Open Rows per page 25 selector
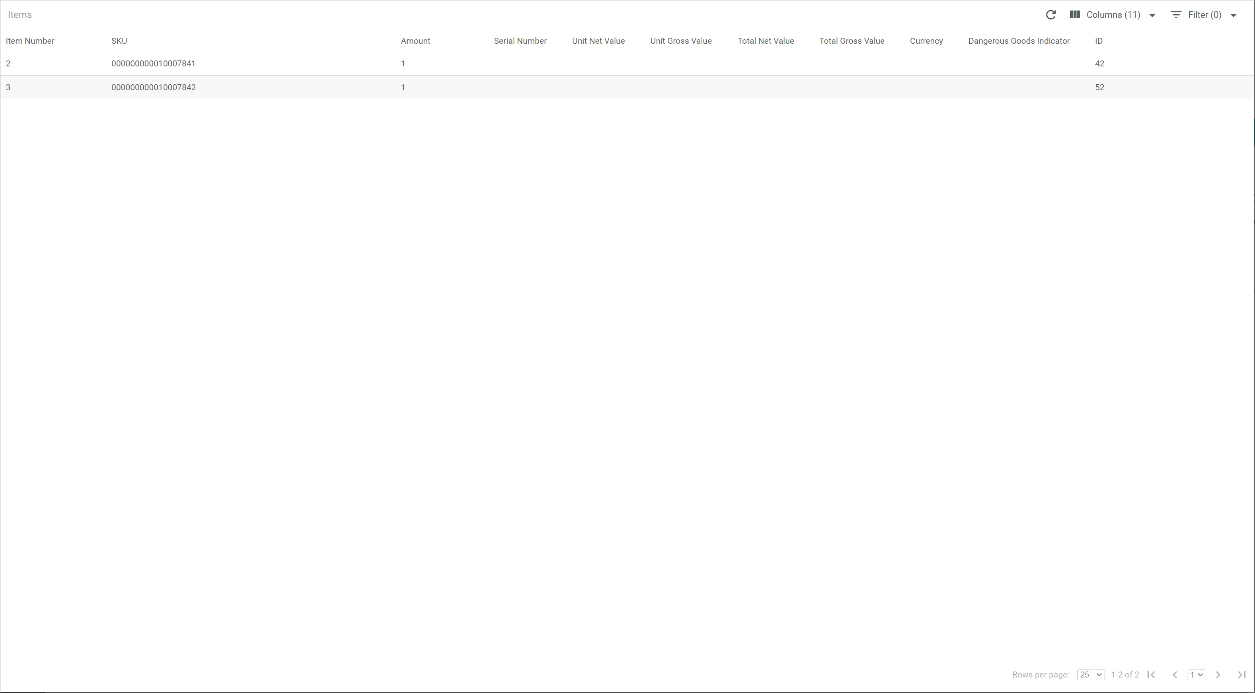1255x693 pixels. point(1090,674)
